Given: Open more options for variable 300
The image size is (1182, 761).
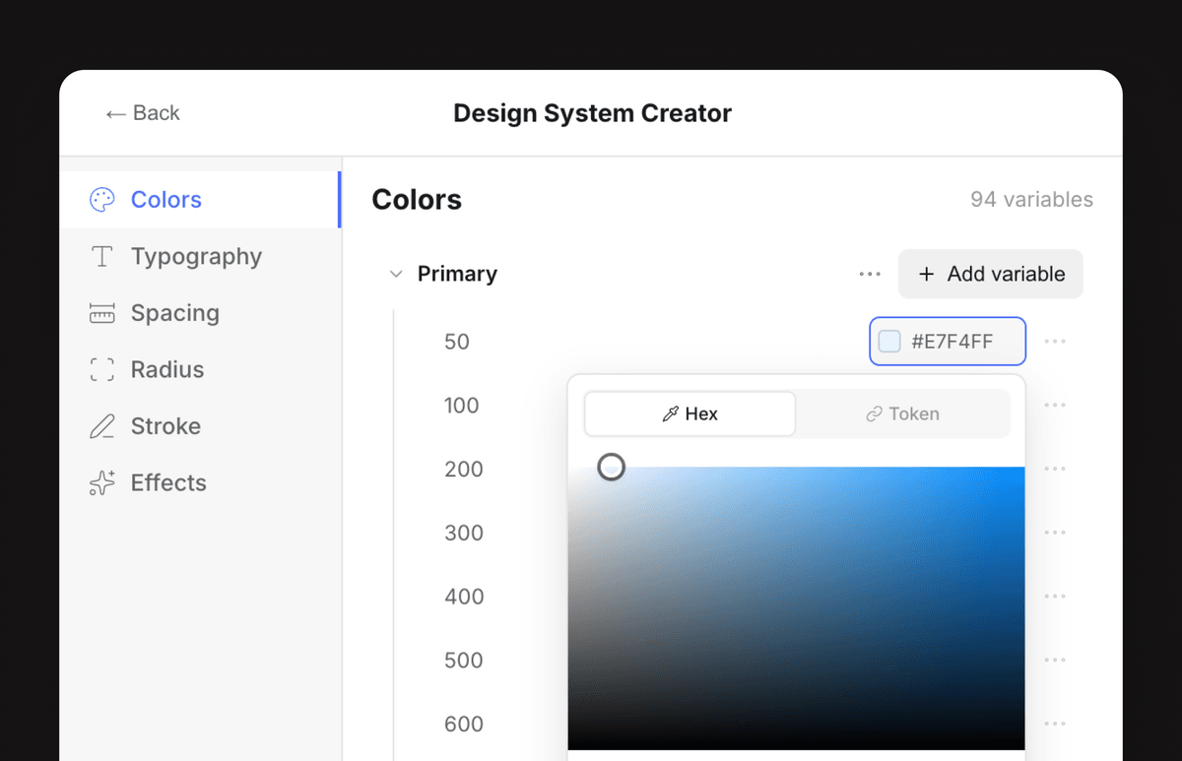Looking at the screenshot, I should (1055, 533).
